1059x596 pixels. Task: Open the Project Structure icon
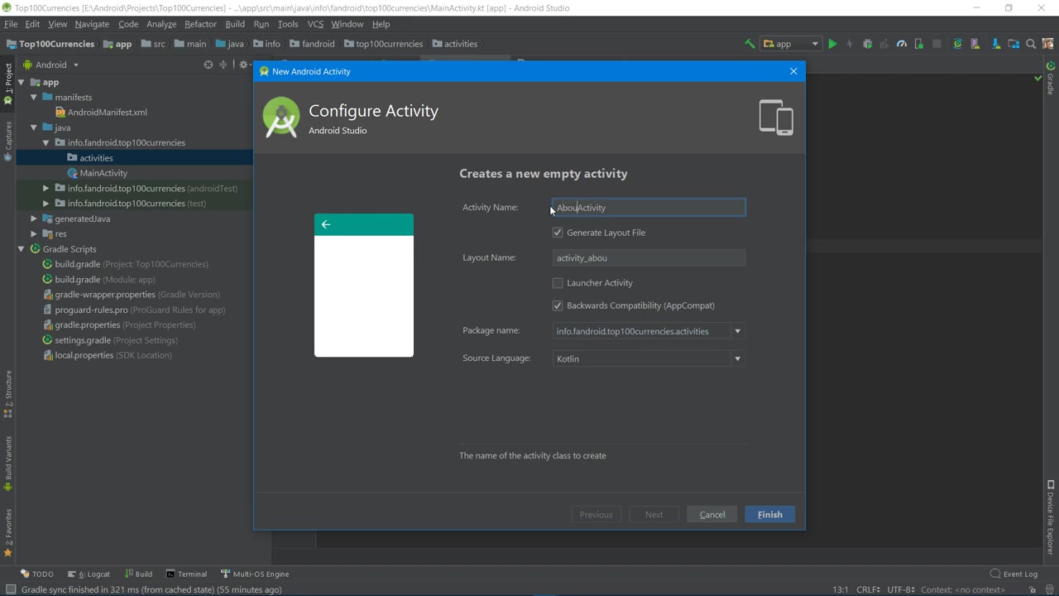(1013, 44)
